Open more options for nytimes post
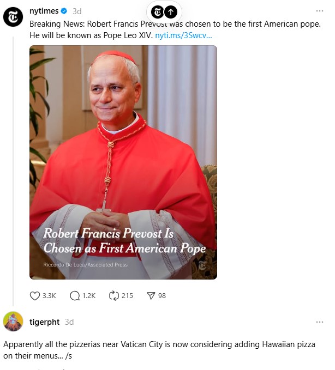Image resolution: width=335 pixels, height=370 pixels. click(319, 11)
